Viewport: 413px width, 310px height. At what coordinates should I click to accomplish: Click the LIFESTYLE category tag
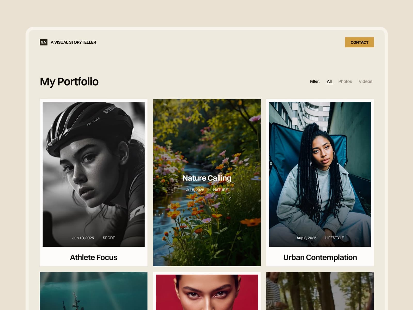335,238
